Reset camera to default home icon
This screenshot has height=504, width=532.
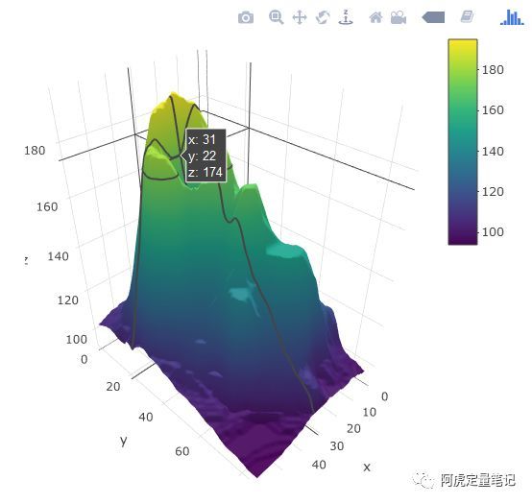click(375, 17)
